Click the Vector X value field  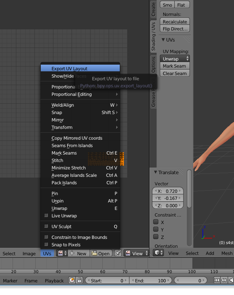coord(168,191)
